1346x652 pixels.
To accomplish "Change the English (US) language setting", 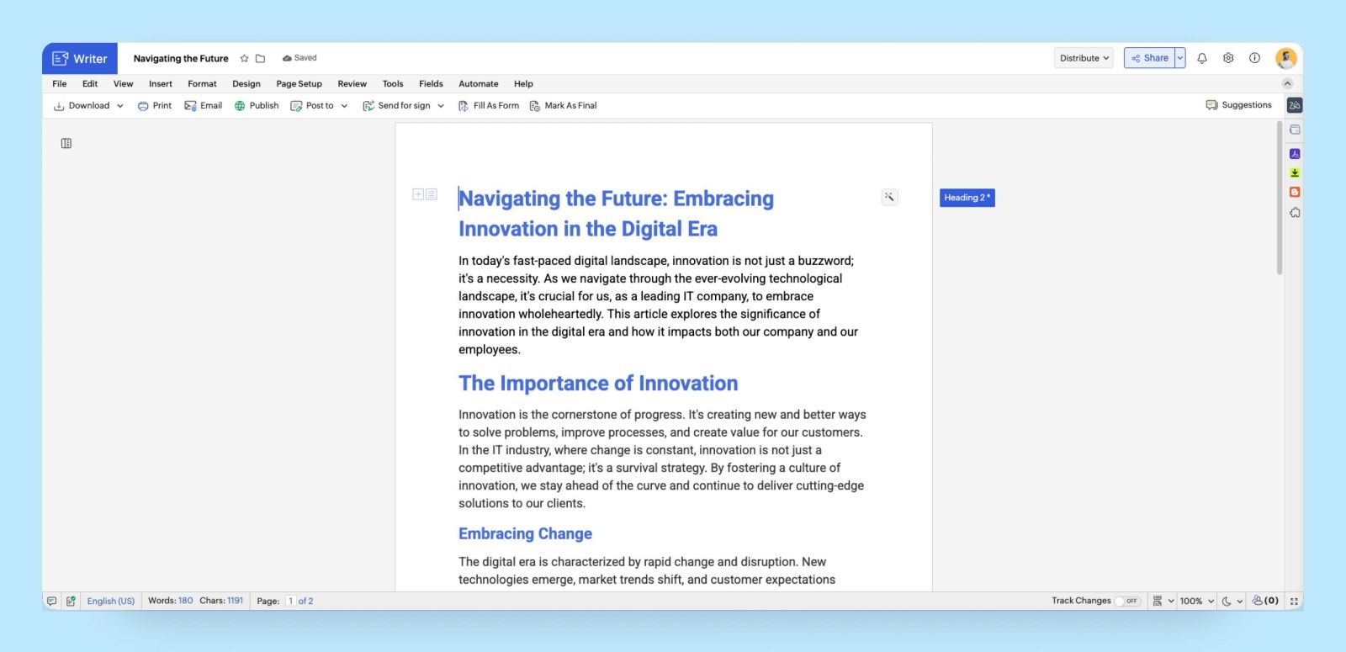I will click(111, 601).
